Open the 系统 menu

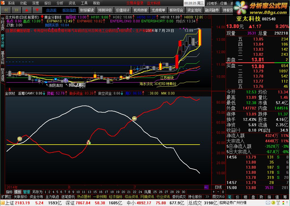11,3
